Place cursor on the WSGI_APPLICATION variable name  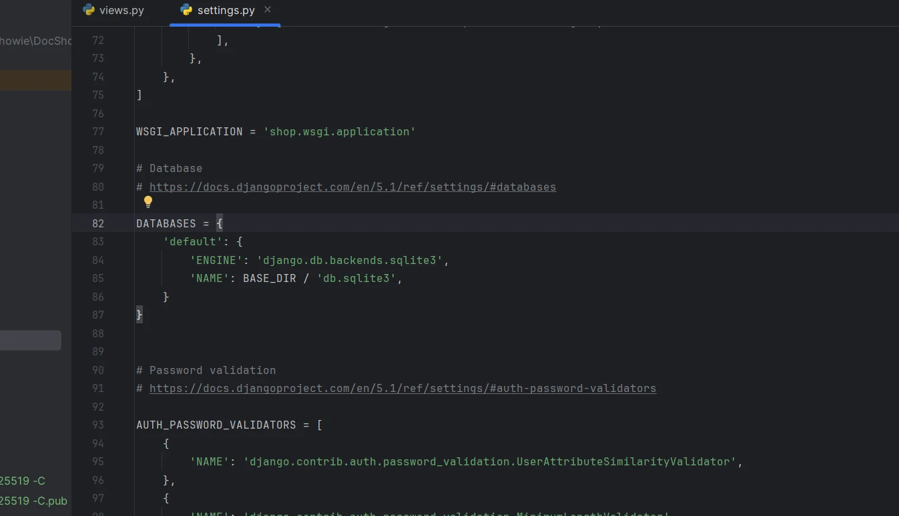(189, 131)
